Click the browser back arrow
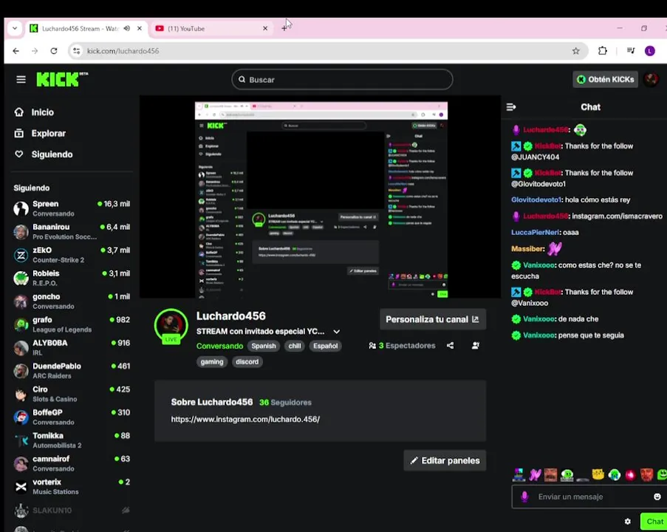Viewport: 667px width, 532px height. [16, 51]
